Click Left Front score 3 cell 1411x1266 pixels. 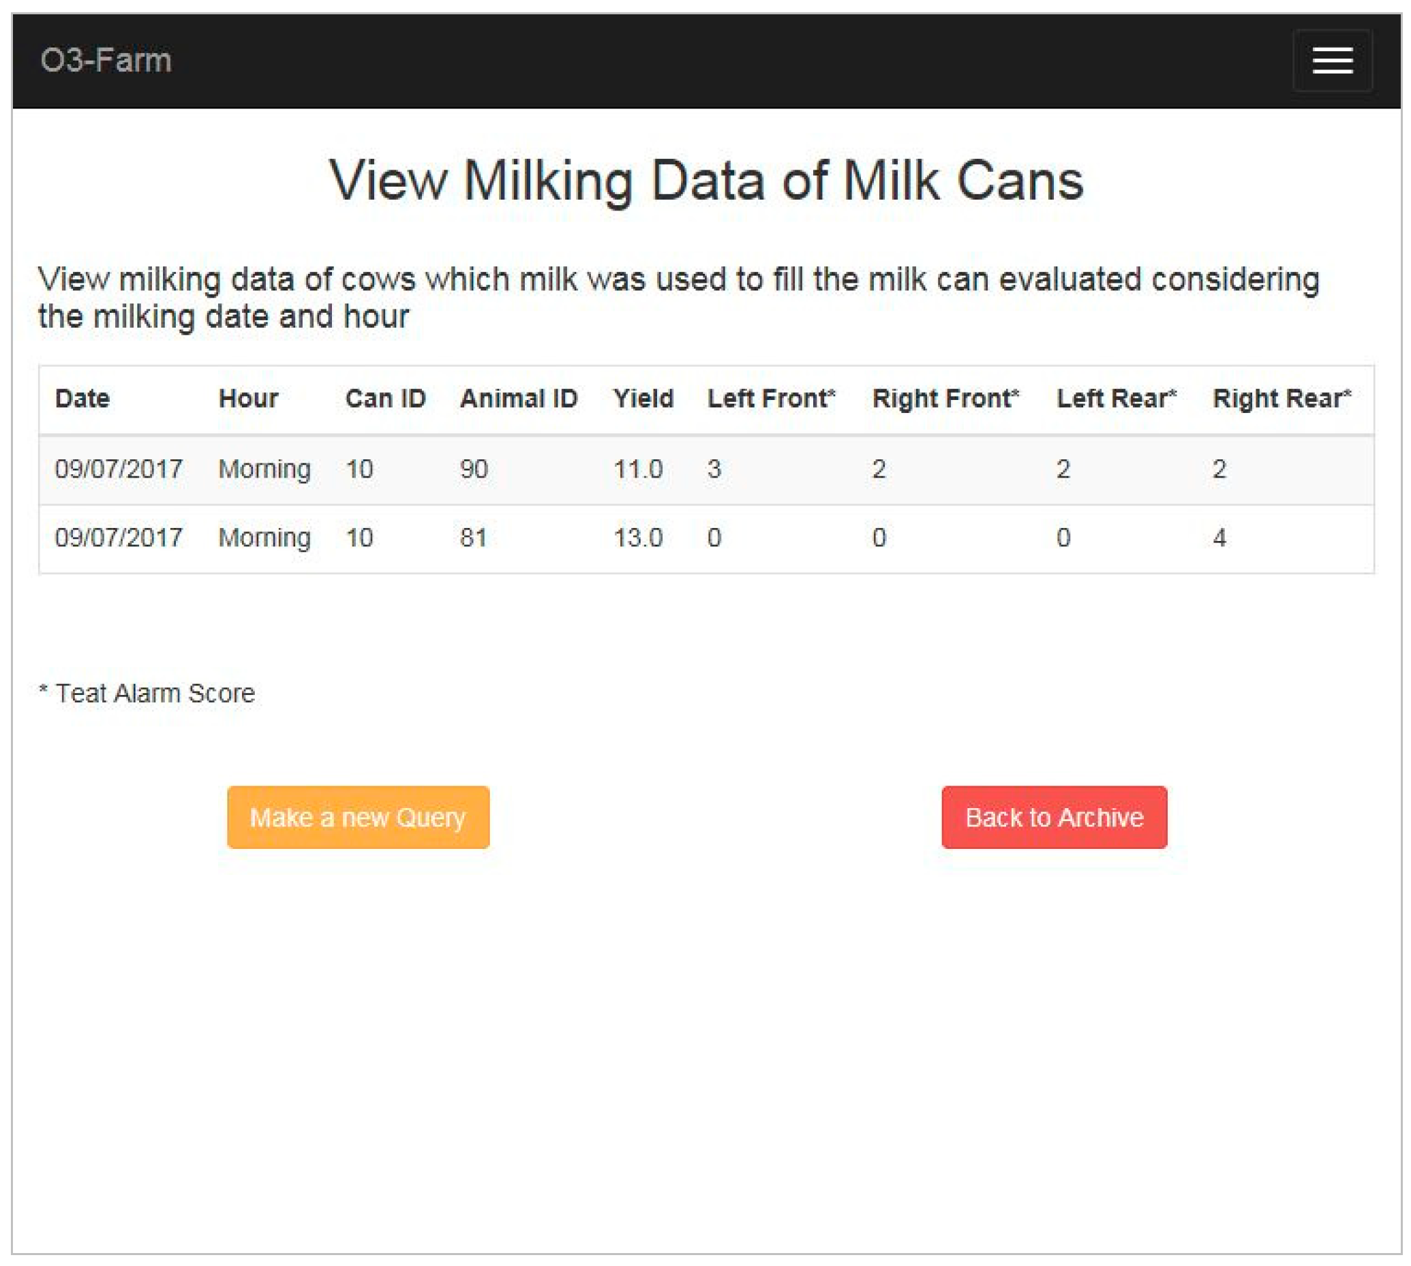click(x=714, y=469)
